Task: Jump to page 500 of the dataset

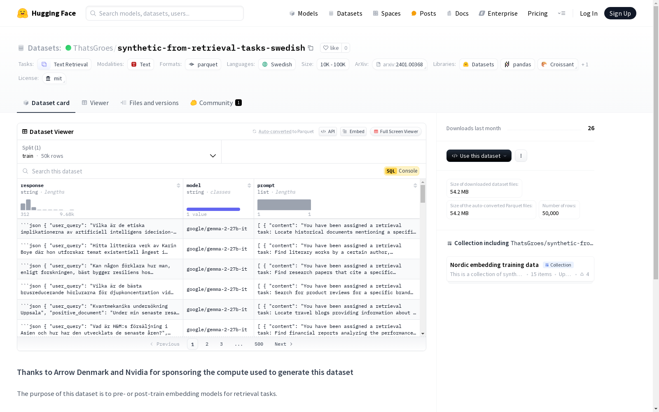Action: coord(259,344)
